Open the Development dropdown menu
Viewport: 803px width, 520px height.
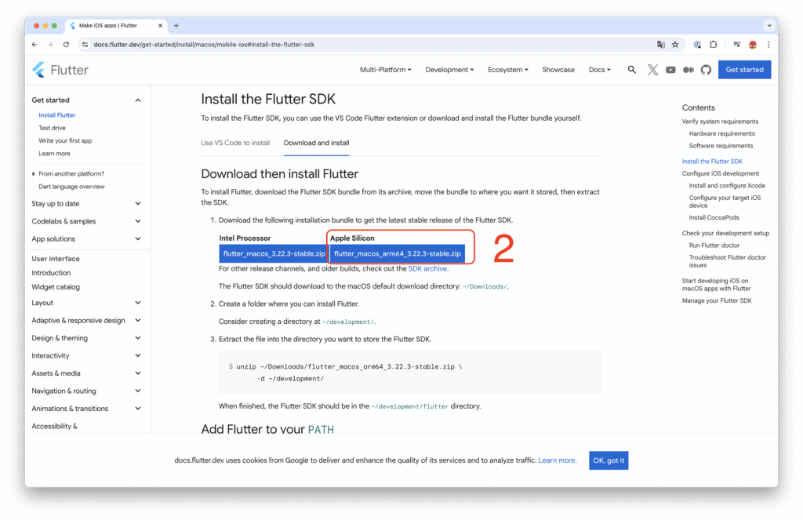coord(449,70)
